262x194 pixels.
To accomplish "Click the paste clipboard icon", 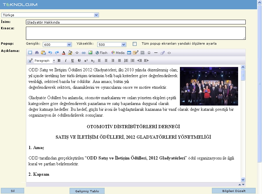I will 43,53.
